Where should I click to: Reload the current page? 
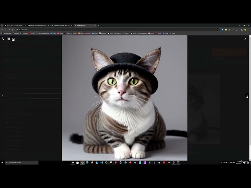9,30
